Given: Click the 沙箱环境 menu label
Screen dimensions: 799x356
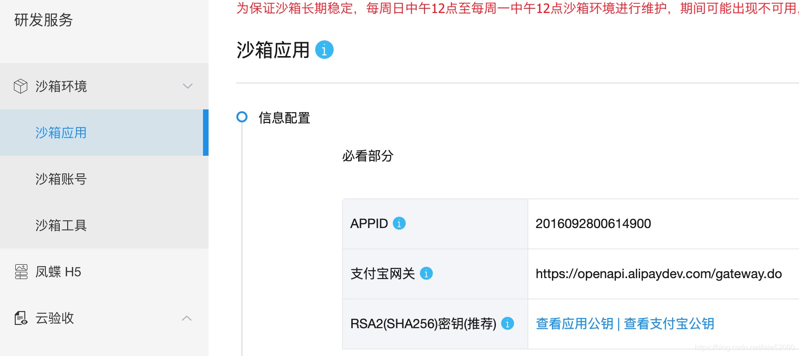Looking at the screenshot, I should tap(61, 86).
